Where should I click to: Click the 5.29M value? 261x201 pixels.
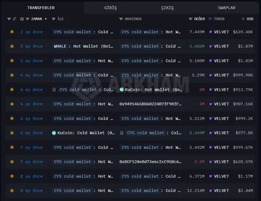[x=198, y=75]
